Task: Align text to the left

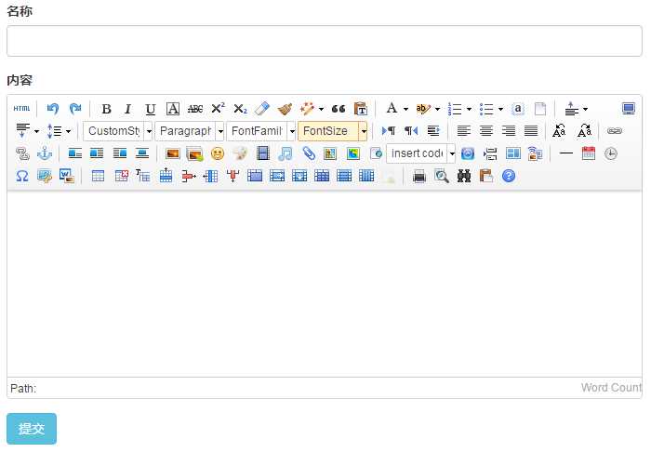Action: point(464,131)
